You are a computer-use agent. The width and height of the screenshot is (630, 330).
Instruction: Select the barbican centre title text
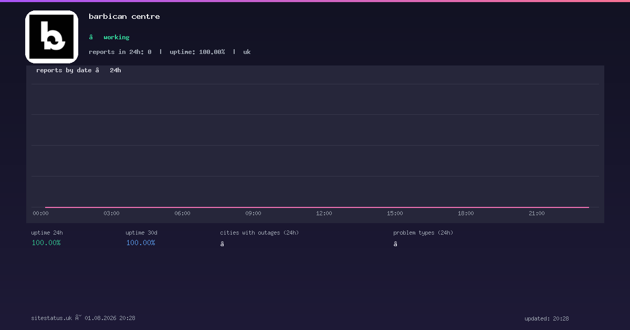[124, 17]
